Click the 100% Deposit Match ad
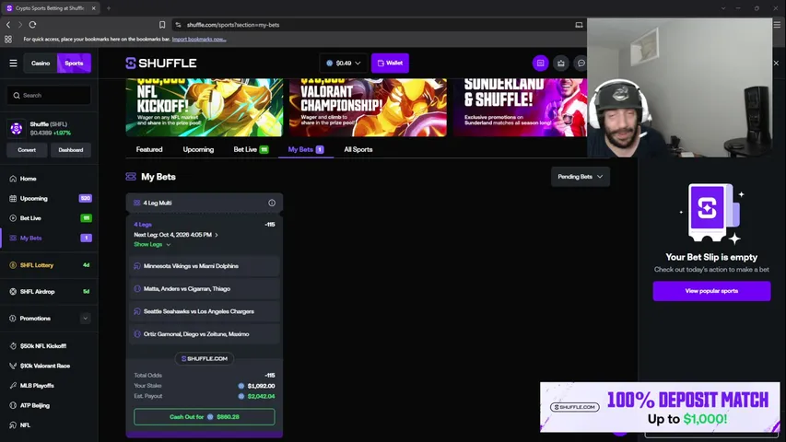786x442 pixels. pos(660,407)
